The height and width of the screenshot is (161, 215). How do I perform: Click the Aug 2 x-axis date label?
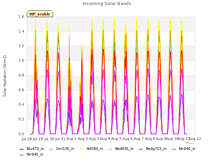[x=83, y=139]
